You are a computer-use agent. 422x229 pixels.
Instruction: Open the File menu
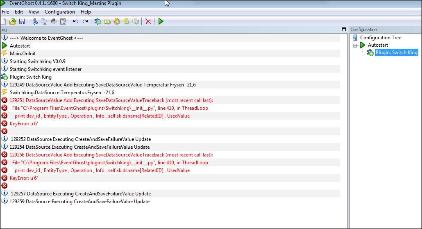(5, 12)
